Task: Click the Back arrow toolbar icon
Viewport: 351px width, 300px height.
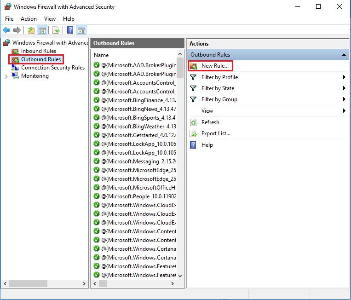Action: 6,30
